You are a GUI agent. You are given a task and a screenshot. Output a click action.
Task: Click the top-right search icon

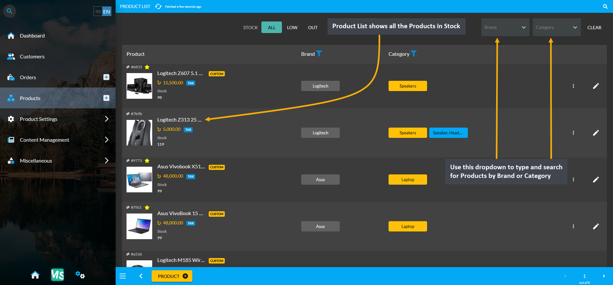tap(605, 6)
